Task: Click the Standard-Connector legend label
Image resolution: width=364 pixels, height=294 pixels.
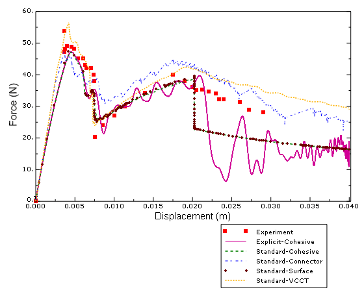Action: (289, 262)
